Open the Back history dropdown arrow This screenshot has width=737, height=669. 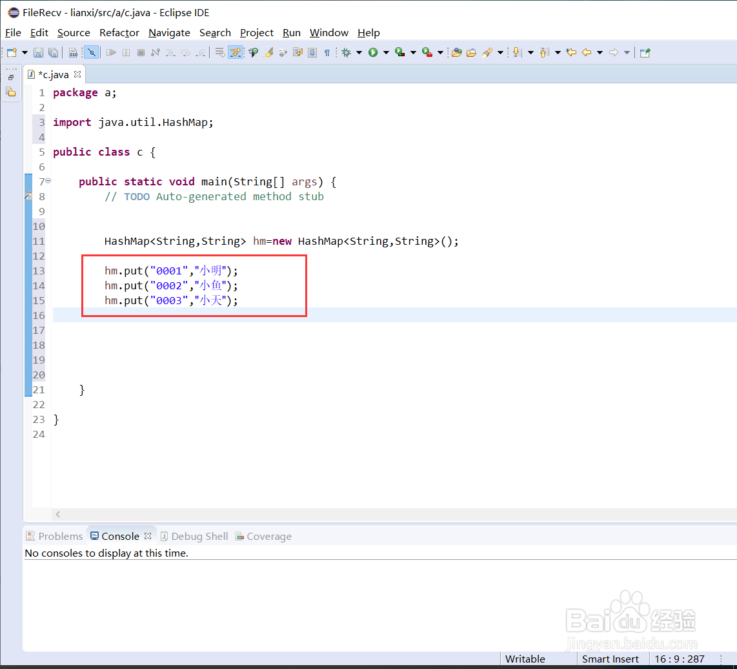point(600,53)
